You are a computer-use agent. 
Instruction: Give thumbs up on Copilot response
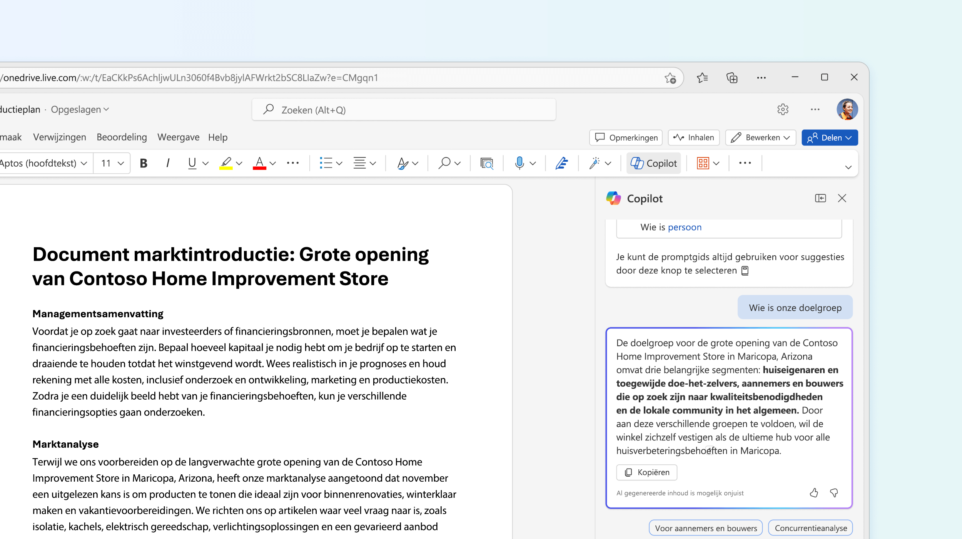coord(814,493)
